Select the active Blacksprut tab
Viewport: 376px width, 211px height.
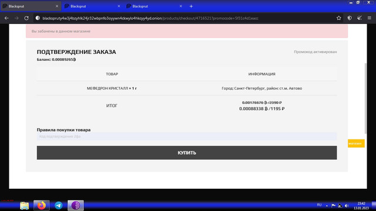[x=31, y=6]
